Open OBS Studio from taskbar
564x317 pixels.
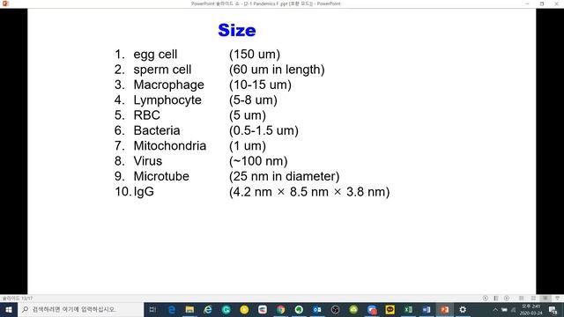[335, 309]
